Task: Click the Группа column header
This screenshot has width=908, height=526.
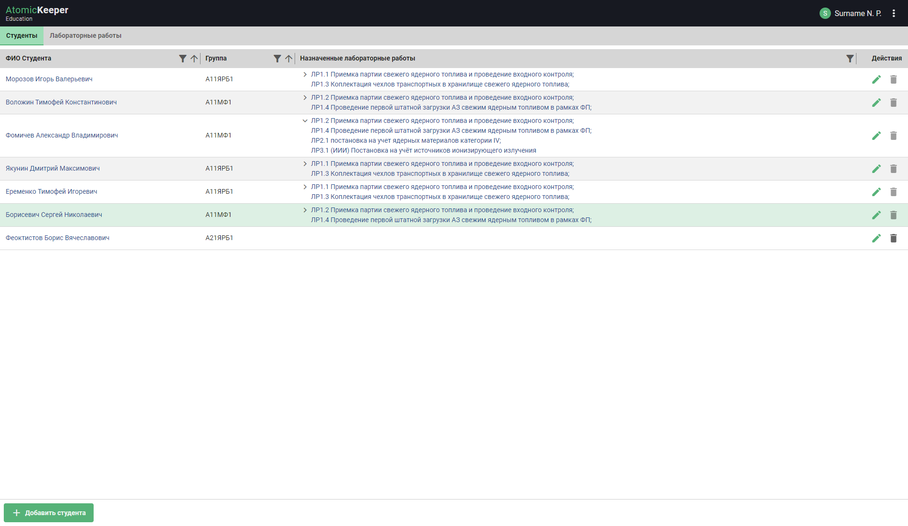Action: point(216,58)
